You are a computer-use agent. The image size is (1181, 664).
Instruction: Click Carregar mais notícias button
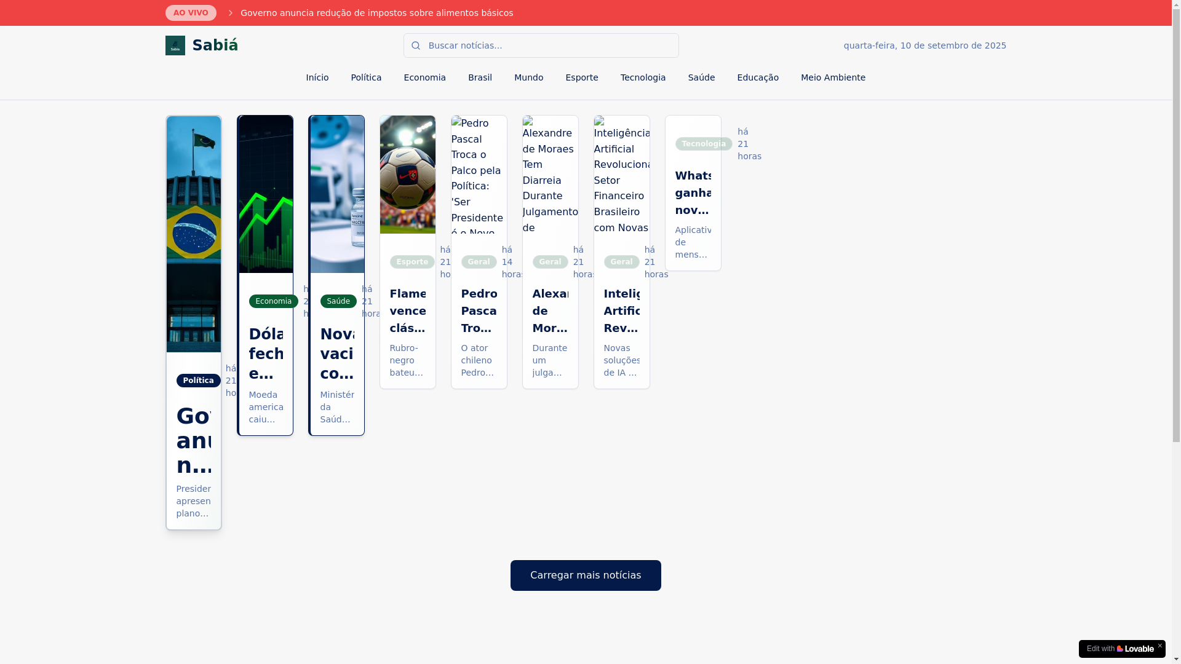click(586, 575)
